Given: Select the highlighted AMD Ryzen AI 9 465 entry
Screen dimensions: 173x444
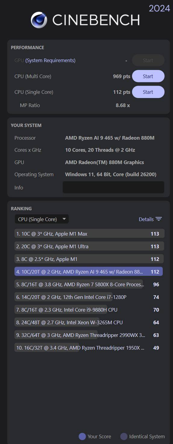Looking at the screenshot, I should click(x=89, y=272).
